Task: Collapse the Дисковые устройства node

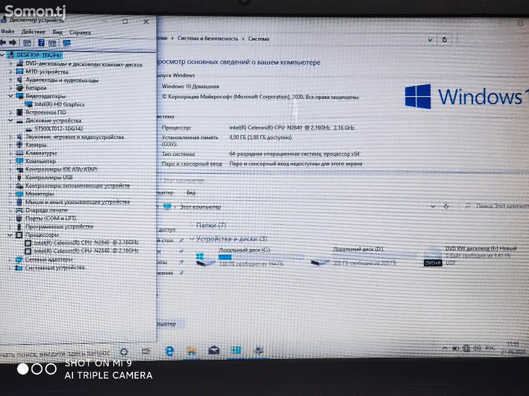Action: (x=11, y=120)
